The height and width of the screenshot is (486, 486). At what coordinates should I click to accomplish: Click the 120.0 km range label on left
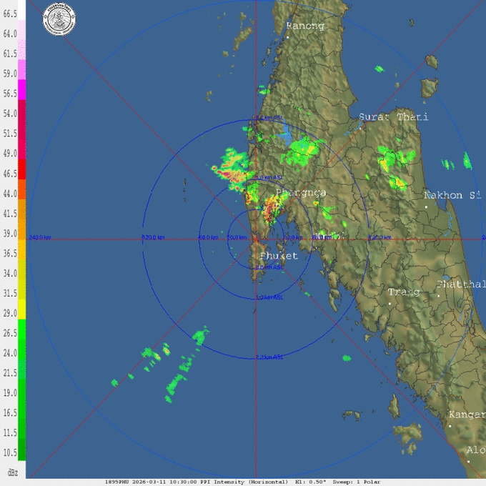tap(153, 237)
